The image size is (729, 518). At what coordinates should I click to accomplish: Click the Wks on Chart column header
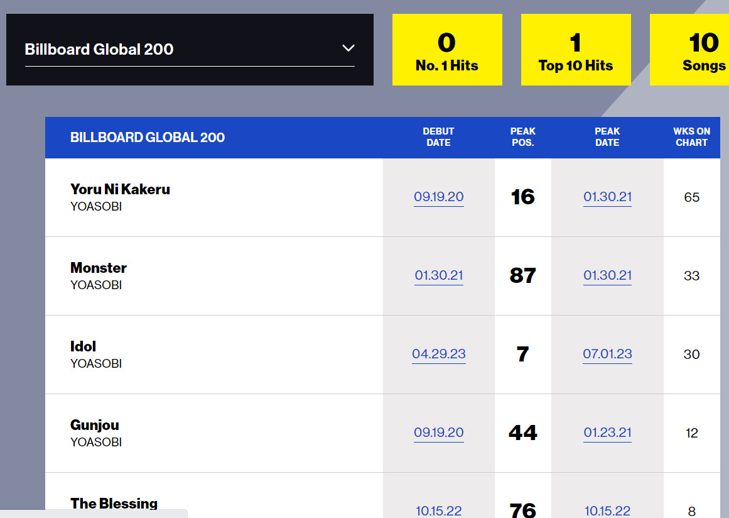[x=691, y=137]
